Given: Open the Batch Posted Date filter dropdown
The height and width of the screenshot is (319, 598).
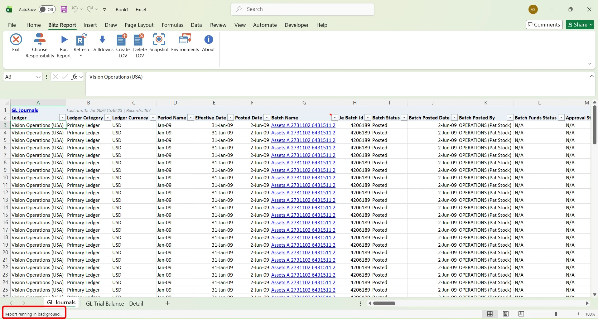Looking at the screenshot, I should (454, 118).
